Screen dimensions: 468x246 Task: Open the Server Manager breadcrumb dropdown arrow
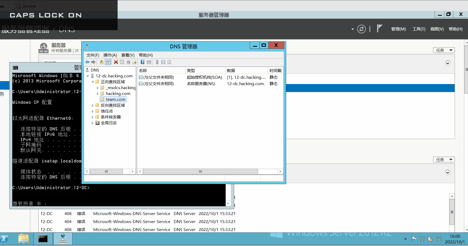pyautogui.click(x=353, y=29)
